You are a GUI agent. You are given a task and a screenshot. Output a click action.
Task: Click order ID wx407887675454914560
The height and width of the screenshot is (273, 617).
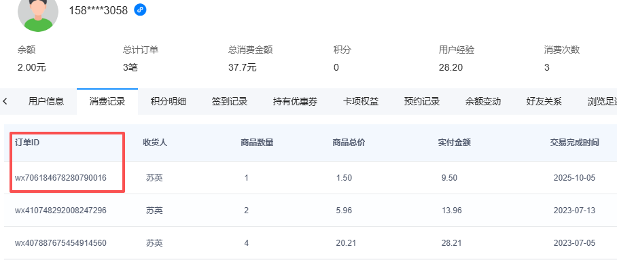click(60, 243)
